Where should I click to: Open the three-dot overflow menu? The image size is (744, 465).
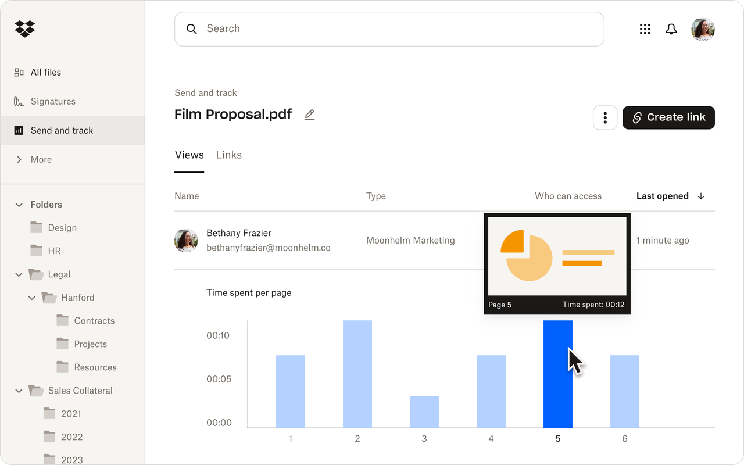pos(605,117)
